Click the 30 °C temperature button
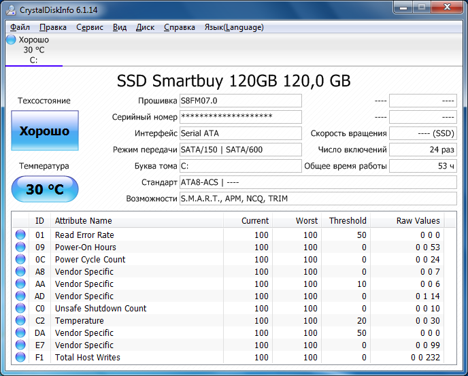This screenshot has width=468, height=376. pyautogui.click(x=45, y=189)
